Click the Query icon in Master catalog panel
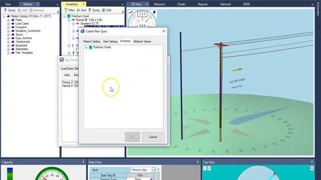This screenshot has width=321, height=180. point(6,10)
